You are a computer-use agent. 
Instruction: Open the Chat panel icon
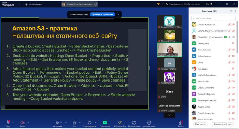pos(75,122)
